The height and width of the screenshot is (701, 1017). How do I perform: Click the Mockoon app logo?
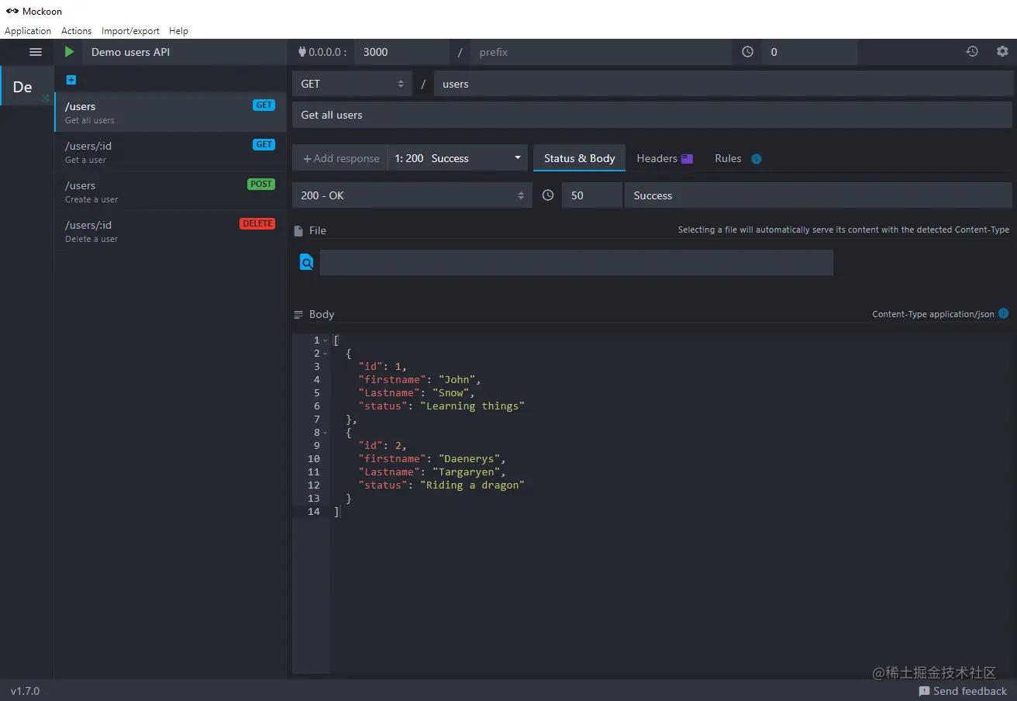click(x=12, y=12)
